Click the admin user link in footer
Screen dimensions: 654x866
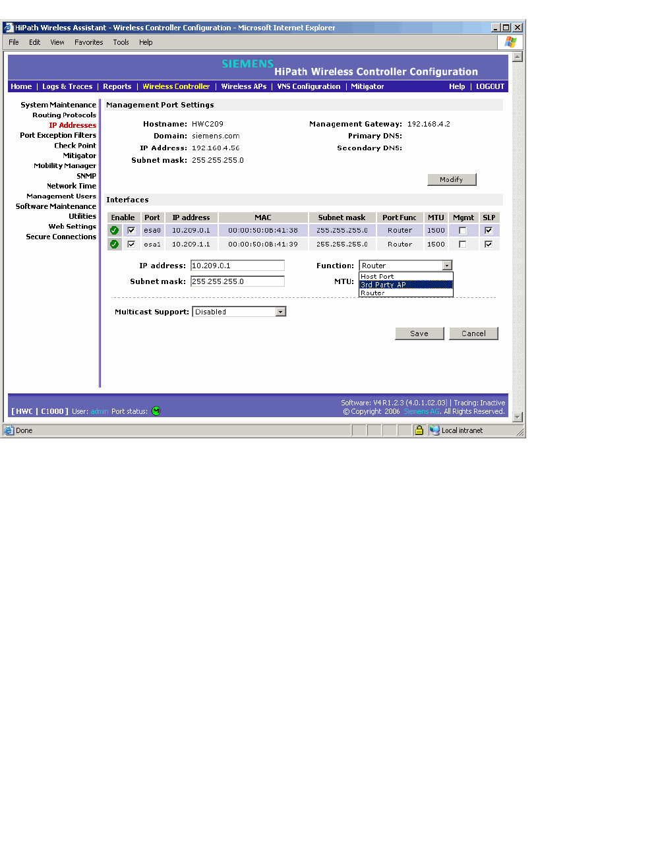100,411
